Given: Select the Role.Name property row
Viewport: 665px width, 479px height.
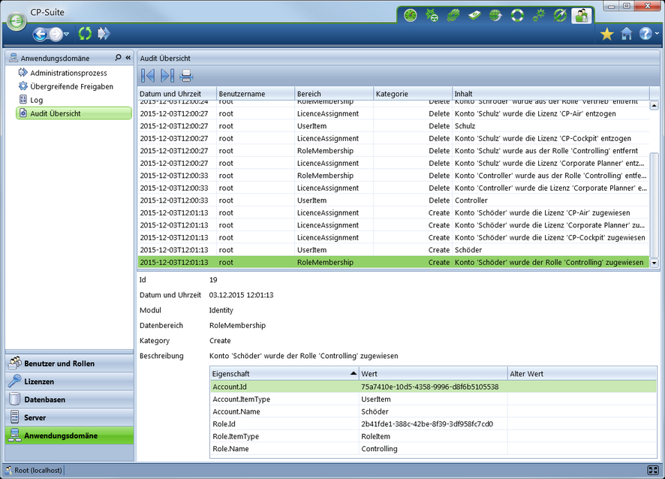Looking at the screenshot, I should pos(433,448).
